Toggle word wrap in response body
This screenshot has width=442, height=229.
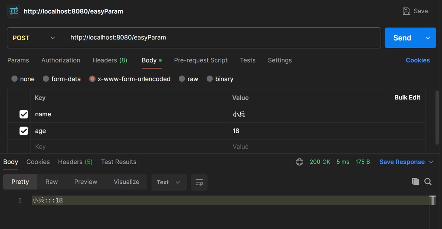(x=199, y=182)
